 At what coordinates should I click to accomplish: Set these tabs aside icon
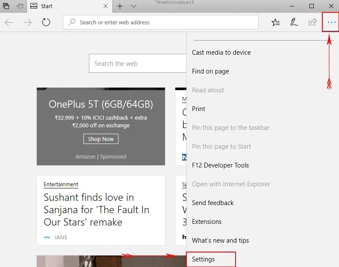(x=20, y=6)
